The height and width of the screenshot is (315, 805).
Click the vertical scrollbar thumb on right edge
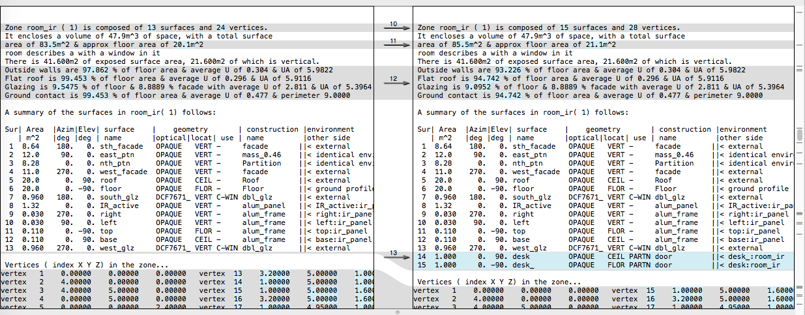point(800,136)
